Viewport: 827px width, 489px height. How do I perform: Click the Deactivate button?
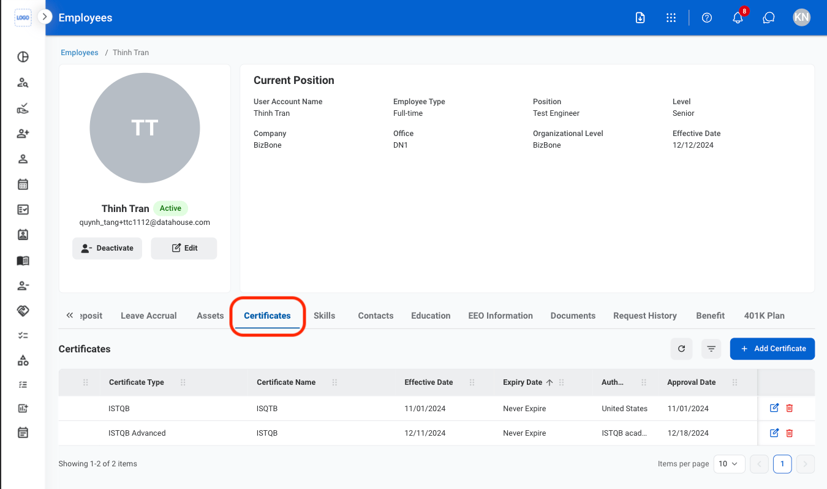point(107,248)
